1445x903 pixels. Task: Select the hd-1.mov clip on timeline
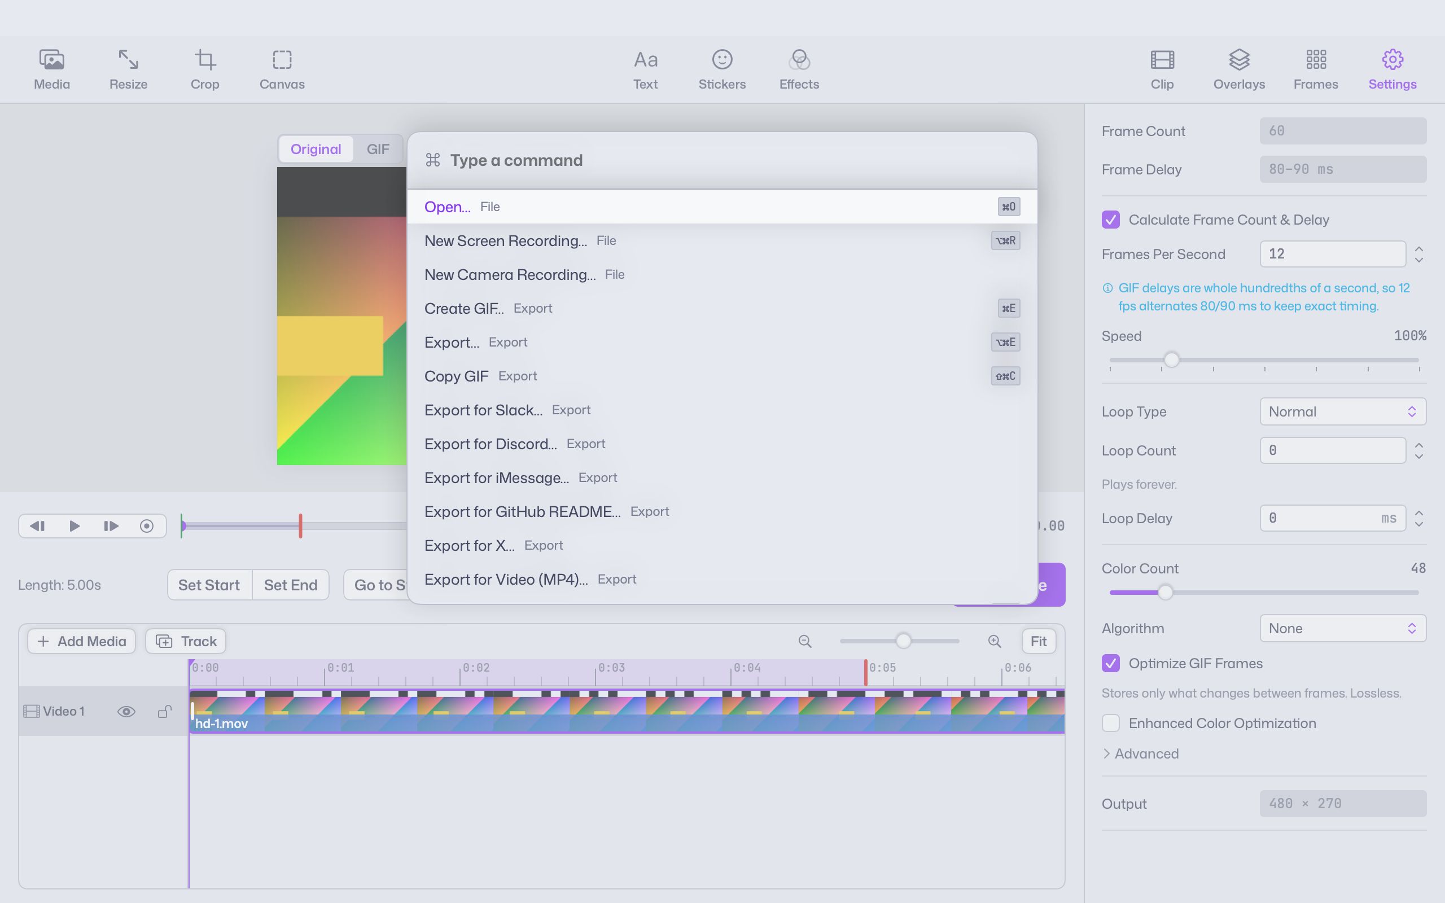[627, 711]
